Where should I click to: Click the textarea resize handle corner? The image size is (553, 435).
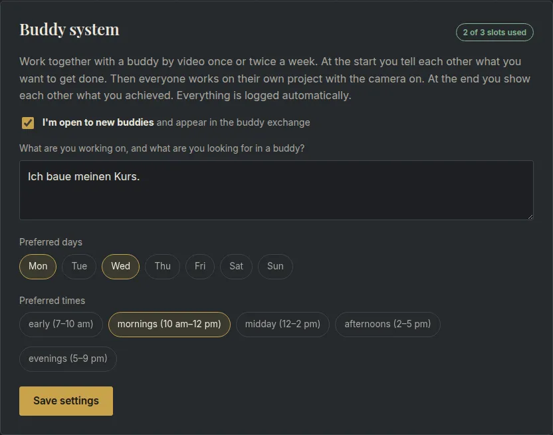tap(530, 217)
